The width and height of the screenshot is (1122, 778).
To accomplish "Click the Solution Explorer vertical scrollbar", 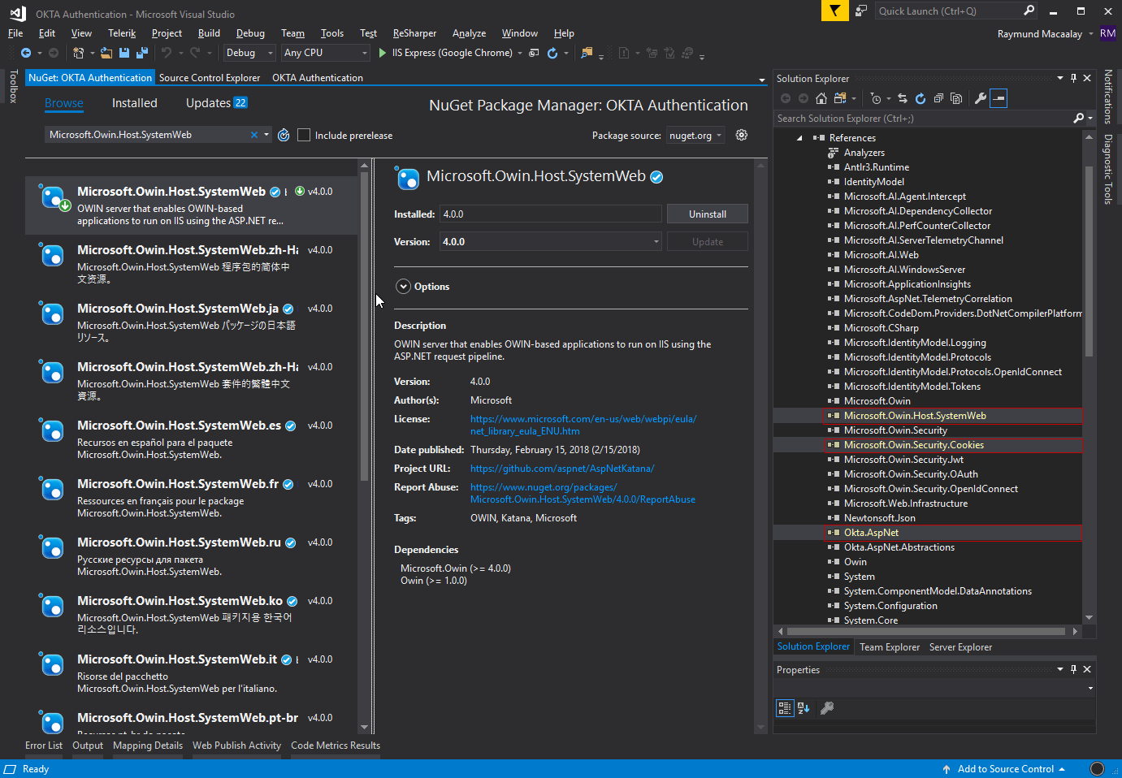I will pyautogui.click(x=1089, y=260).
